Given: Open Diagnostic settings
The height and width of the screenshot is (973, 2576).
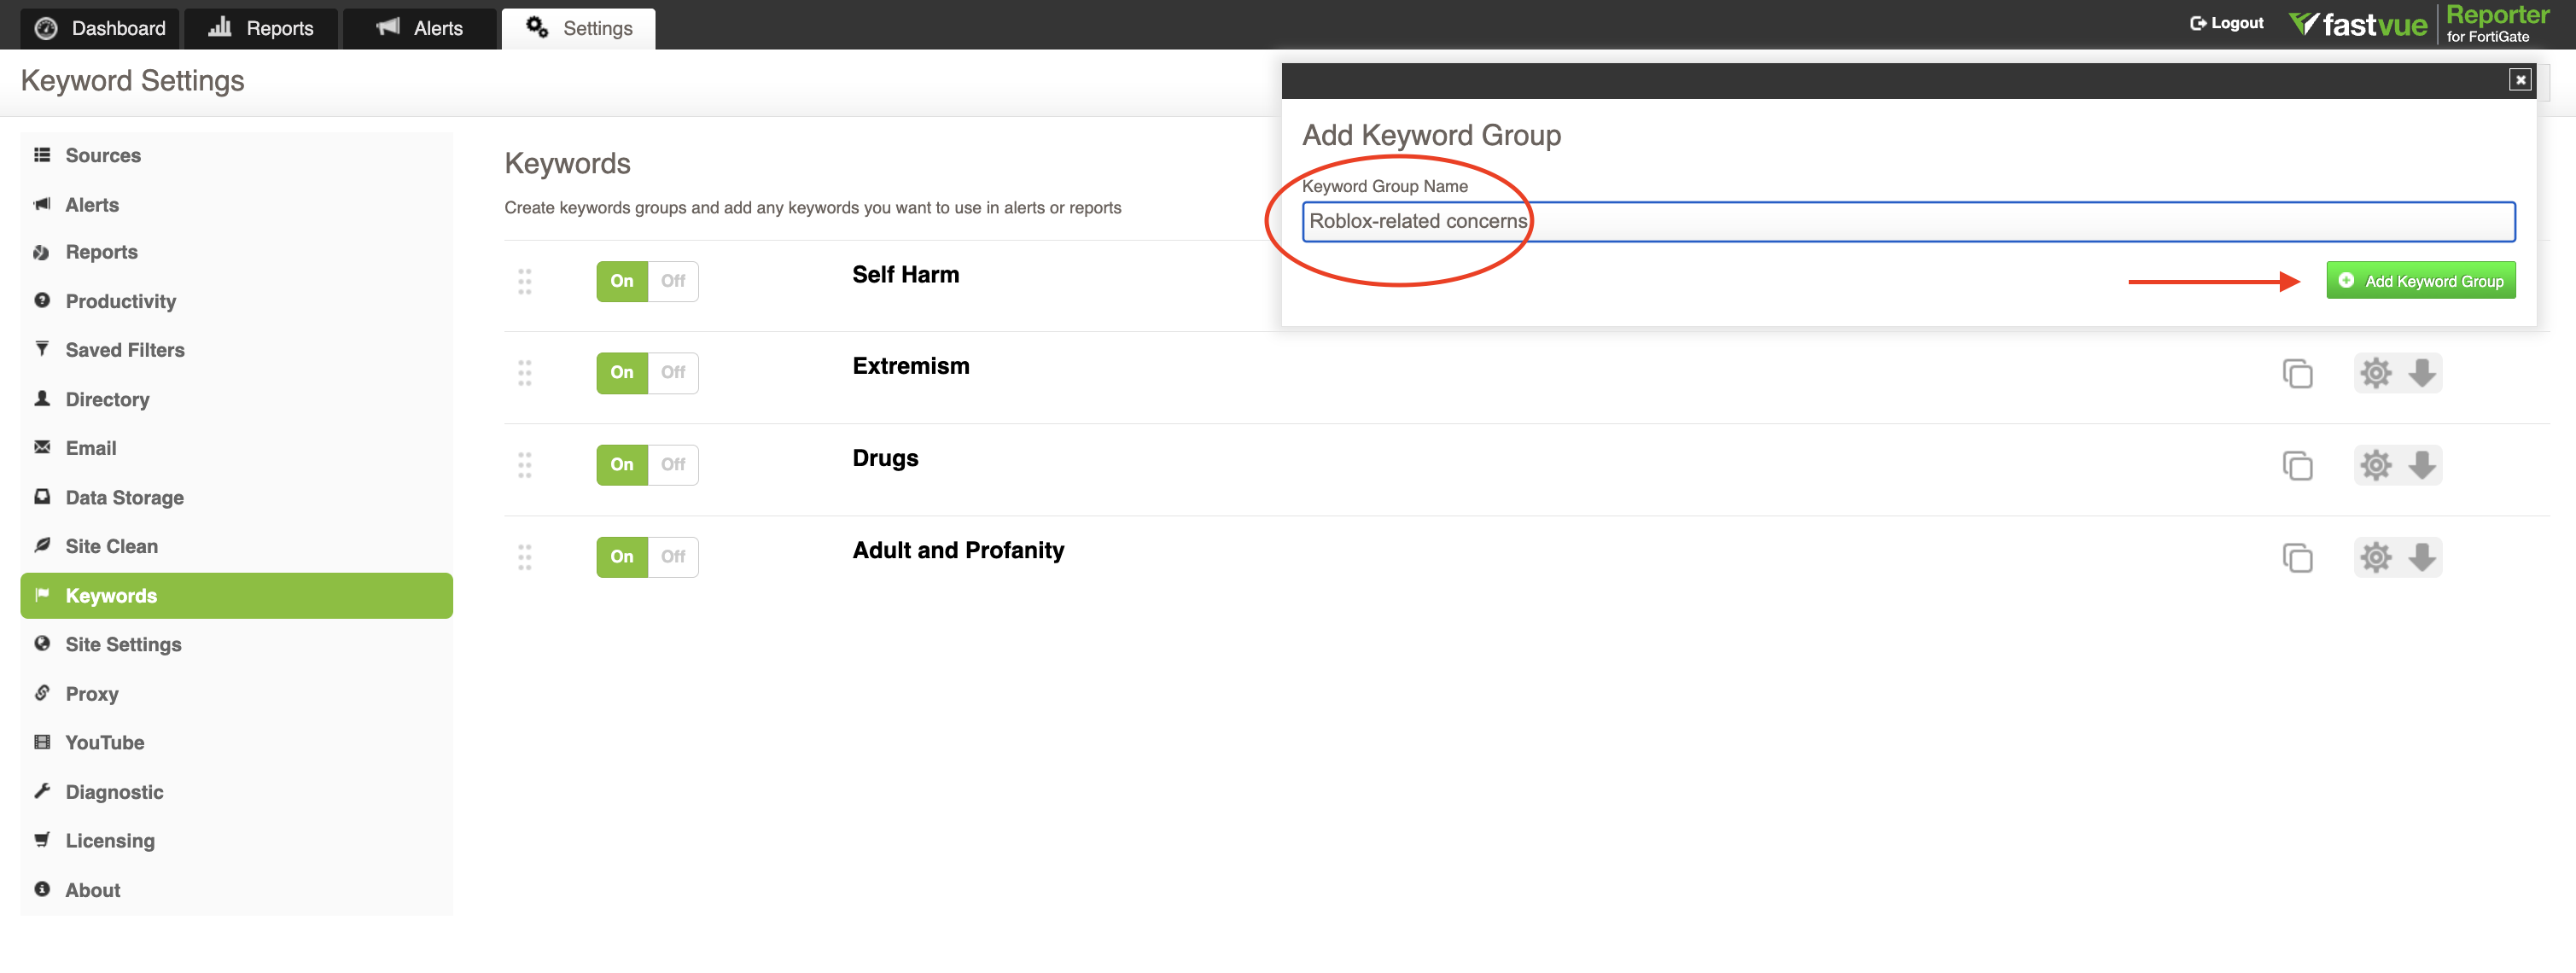Looking at the screenshot, I should pyautogui.click(x=236, y=791).
